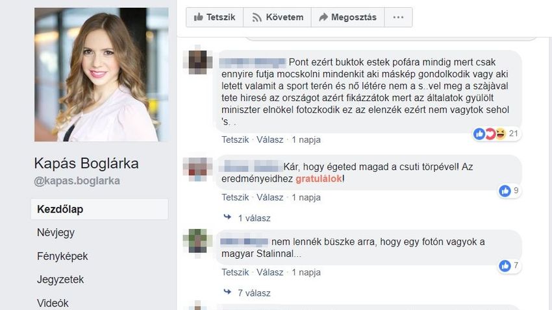Click like icon showing 7 reactions

[509, 266]
